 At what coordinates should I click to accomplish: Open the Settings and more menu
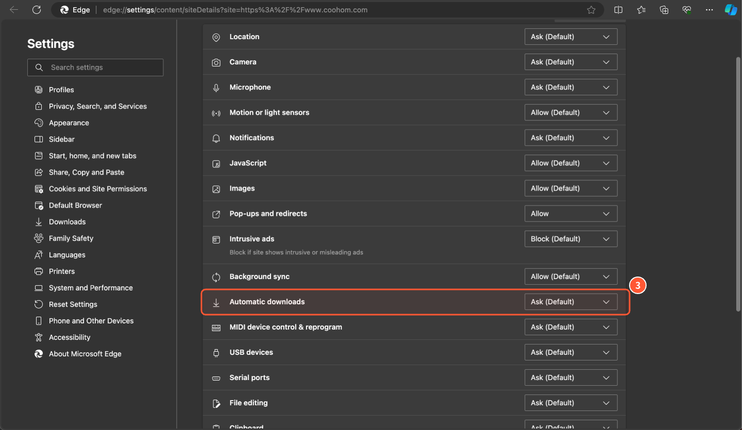pos(709,10)
